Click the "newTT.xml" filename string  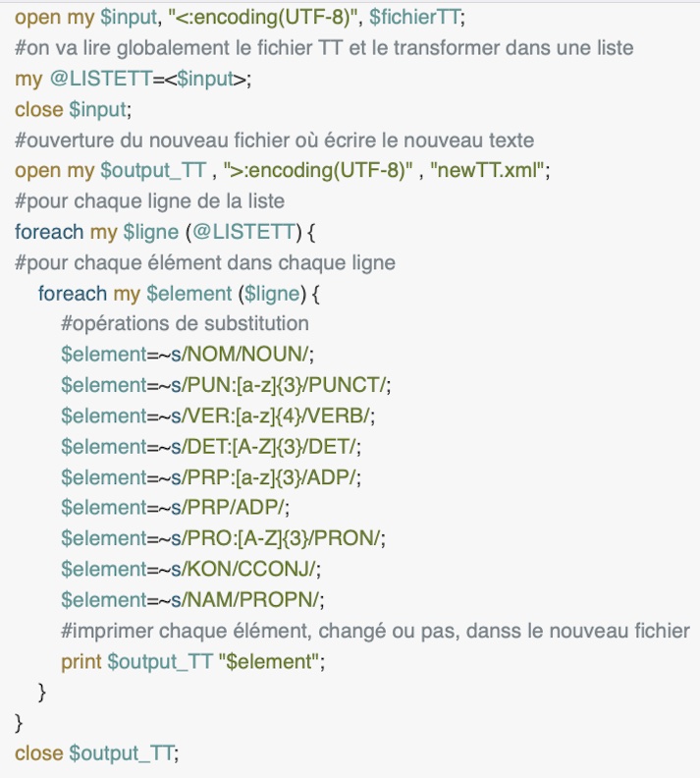(487, 170)
